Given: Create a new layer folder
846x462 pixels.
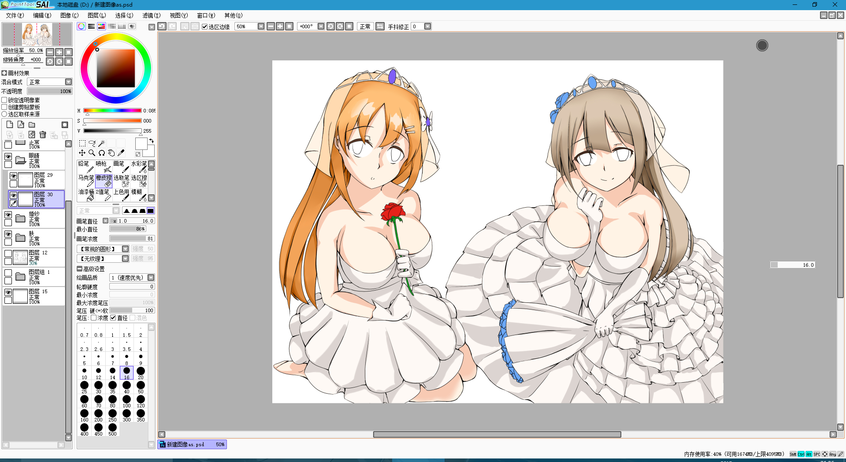Looking at the screenshot, I should tap(32, 125).
